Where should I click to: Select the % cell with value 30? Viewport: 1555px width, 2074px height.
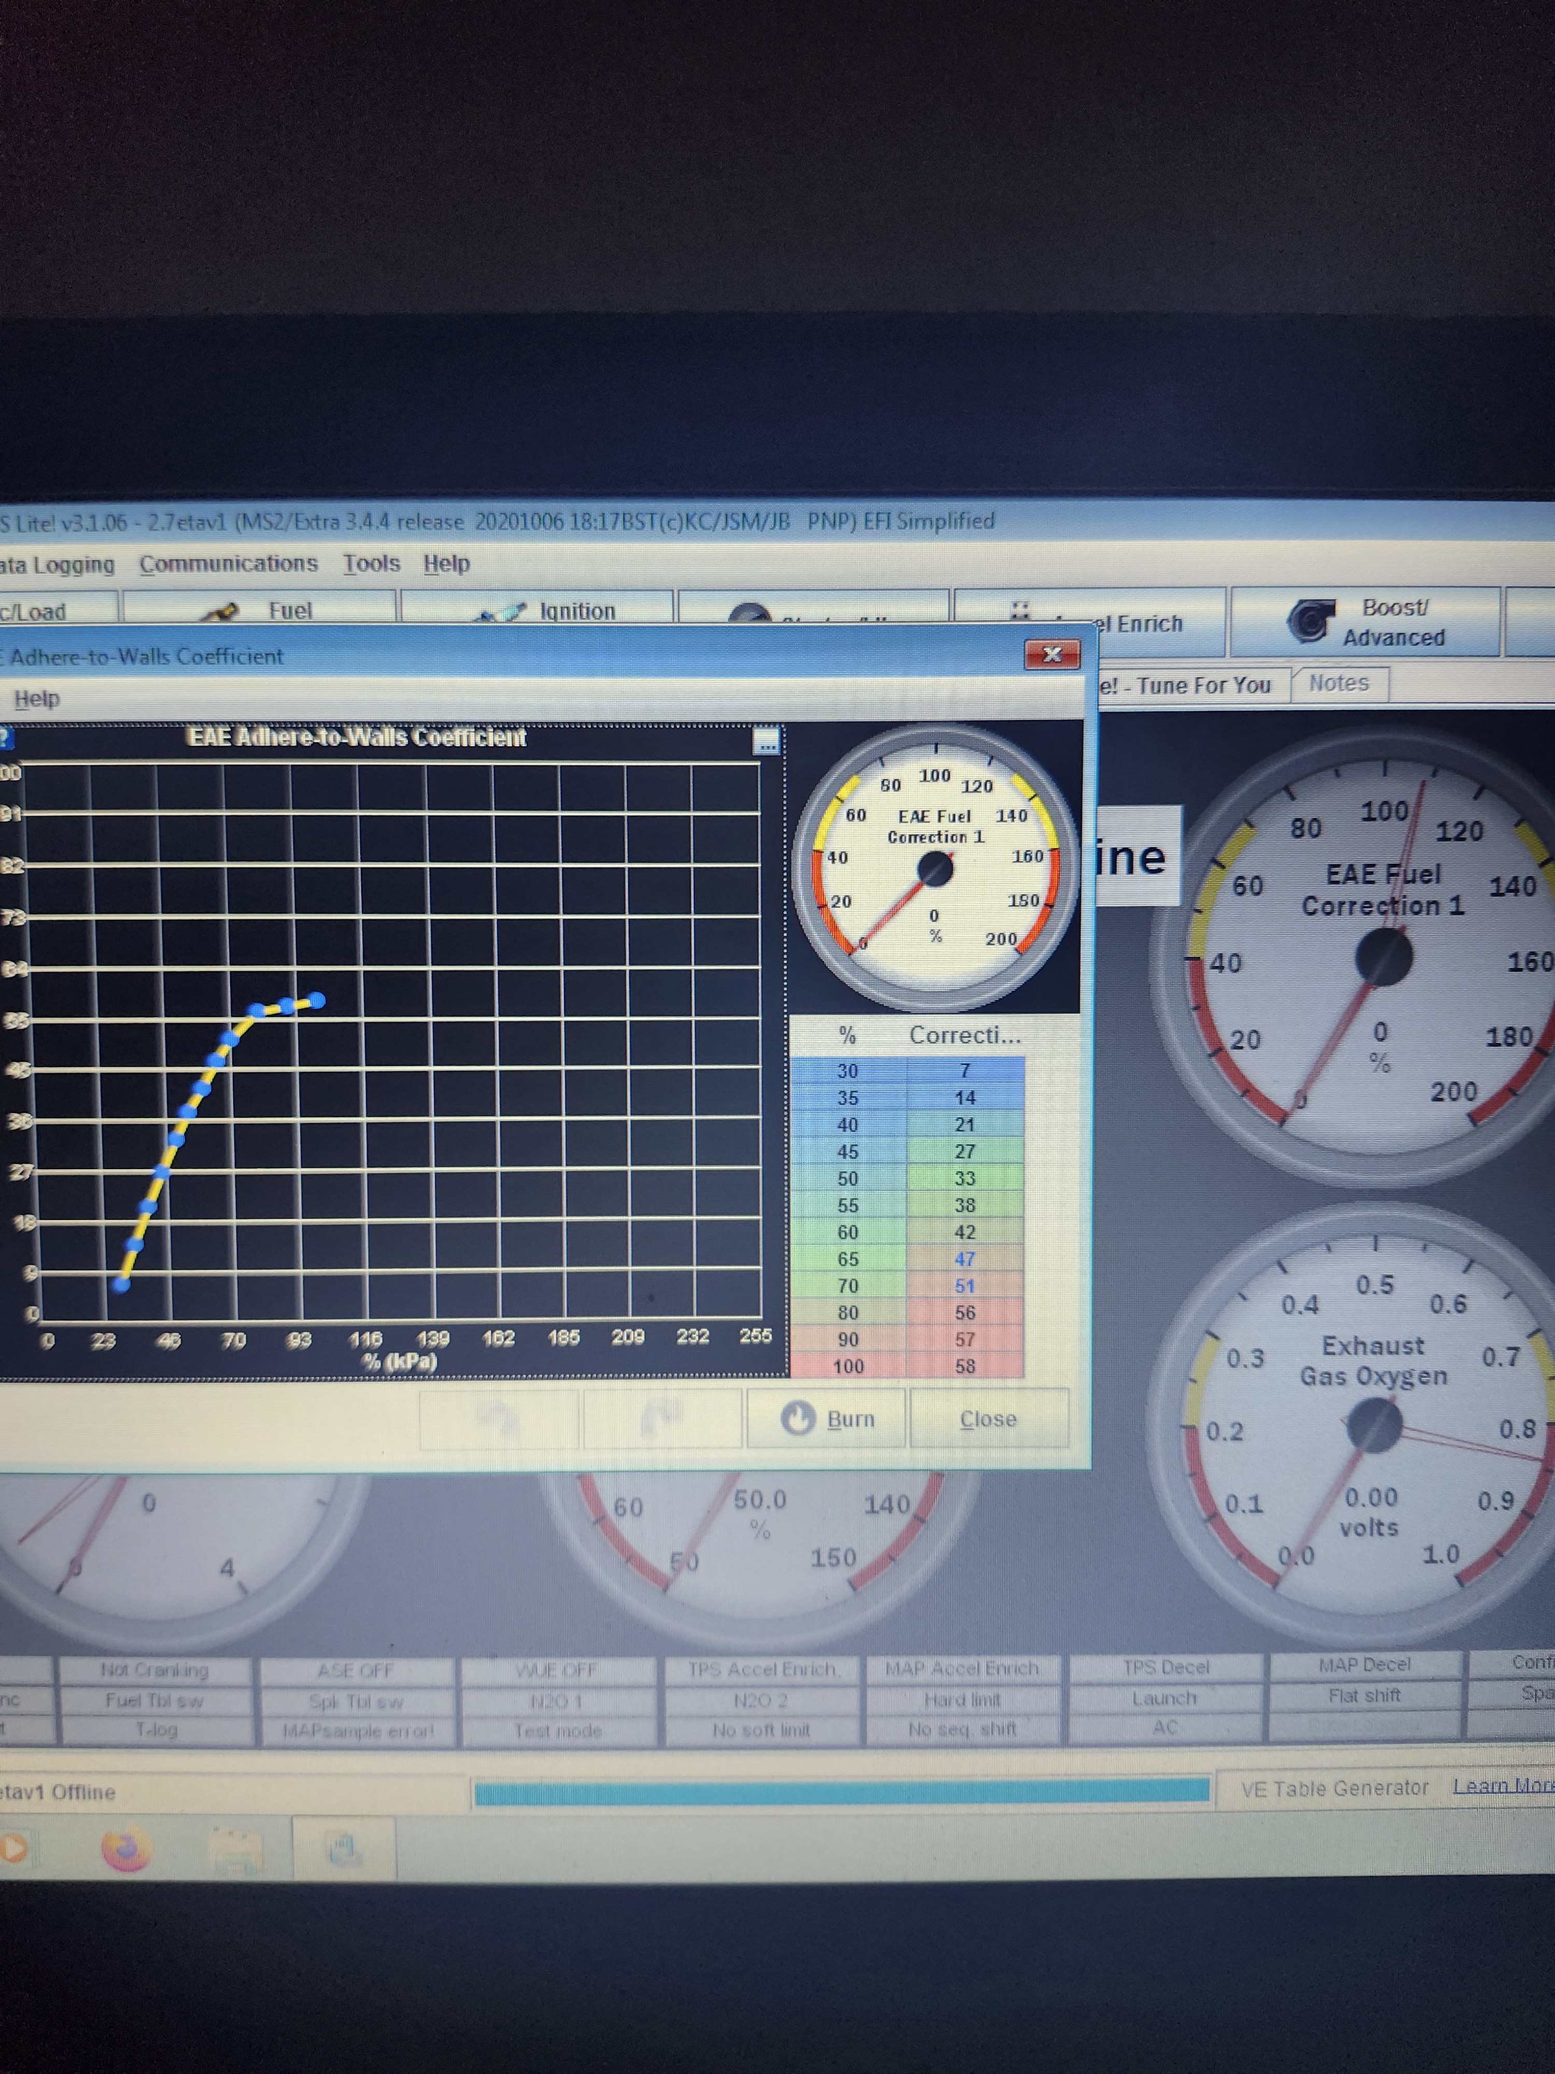click(849, 1070)
